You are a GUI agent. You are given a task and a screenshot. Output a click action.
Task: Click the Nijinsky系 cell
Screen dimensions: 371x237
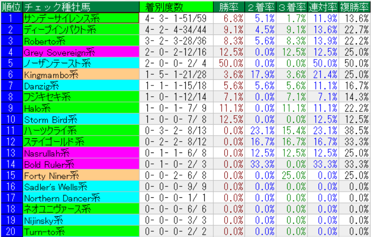[81, 220]
